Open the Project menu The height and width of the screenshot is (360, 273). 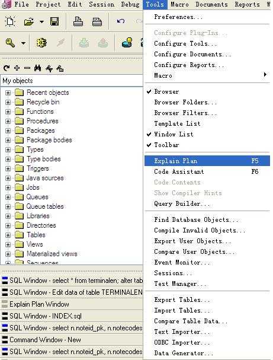tap(48, 4)
